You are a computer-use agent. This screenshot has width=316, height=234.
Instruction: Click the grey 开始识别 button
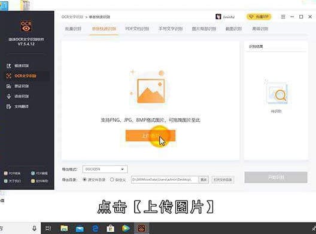(x=276, y=177)
